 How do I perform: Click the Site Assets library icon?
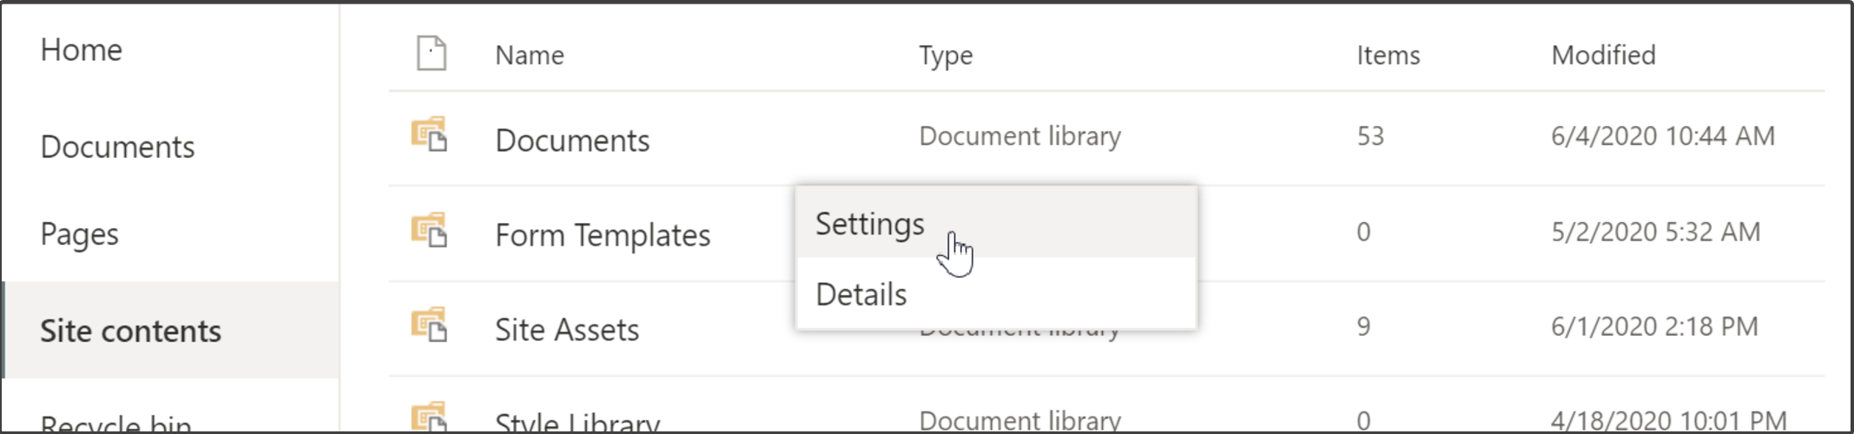pos(429,325)
